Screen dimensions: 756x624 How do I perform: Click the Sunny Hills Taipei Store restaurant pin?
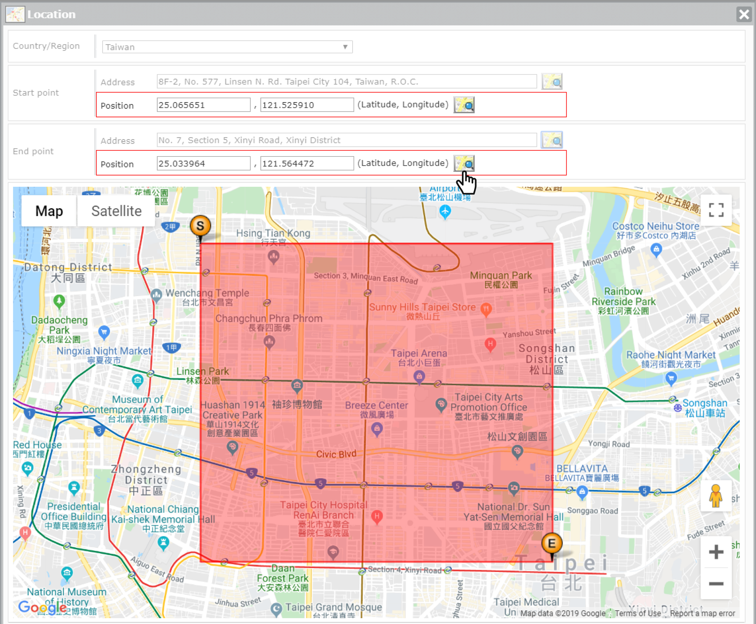point(486,310)
